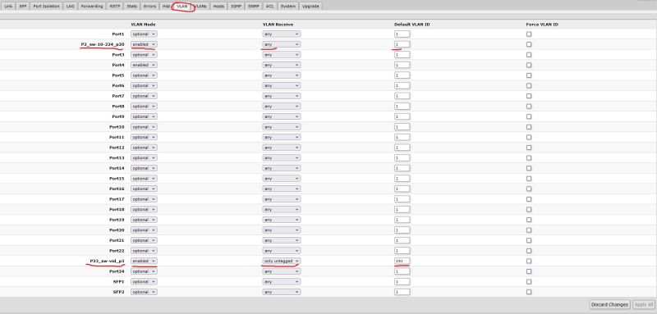This screenshot has height=314, width=657.
Task: Switch to the SFP tab
Action: tap(23, 7)
